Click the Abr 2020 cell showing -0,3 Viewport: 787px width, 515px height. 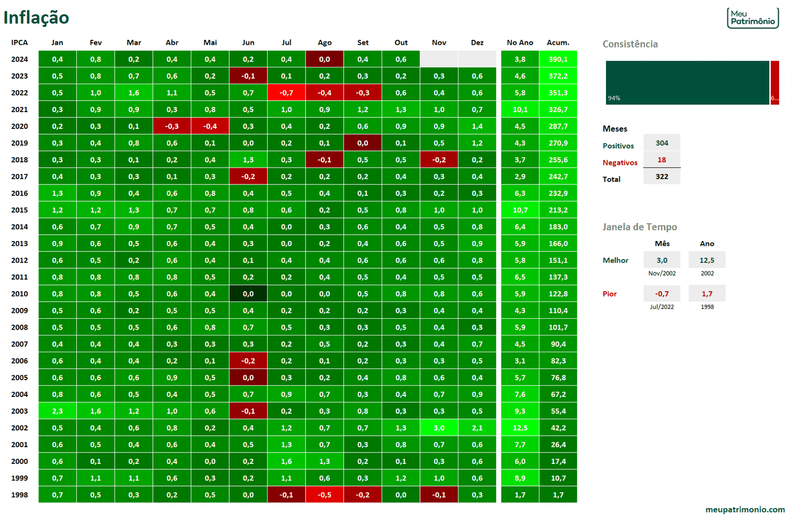tap(172, 126)
